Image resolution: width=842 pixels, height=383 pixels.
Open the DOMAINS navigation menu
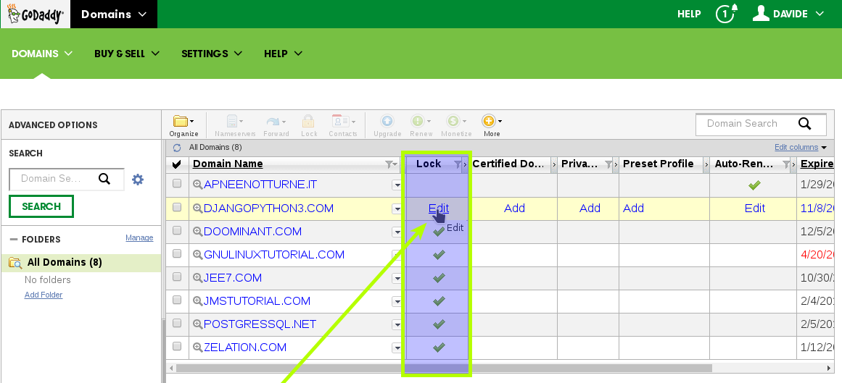click(42, 54)
